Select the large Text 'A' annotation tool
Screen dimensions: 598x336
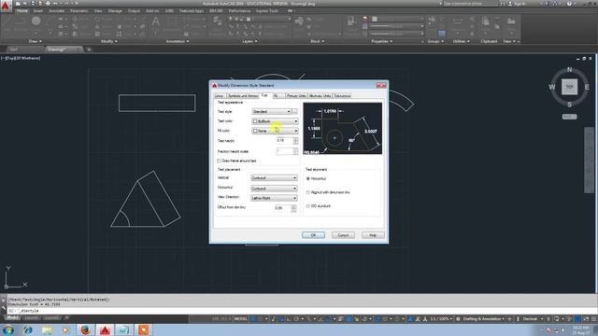(x=156, y=22)
